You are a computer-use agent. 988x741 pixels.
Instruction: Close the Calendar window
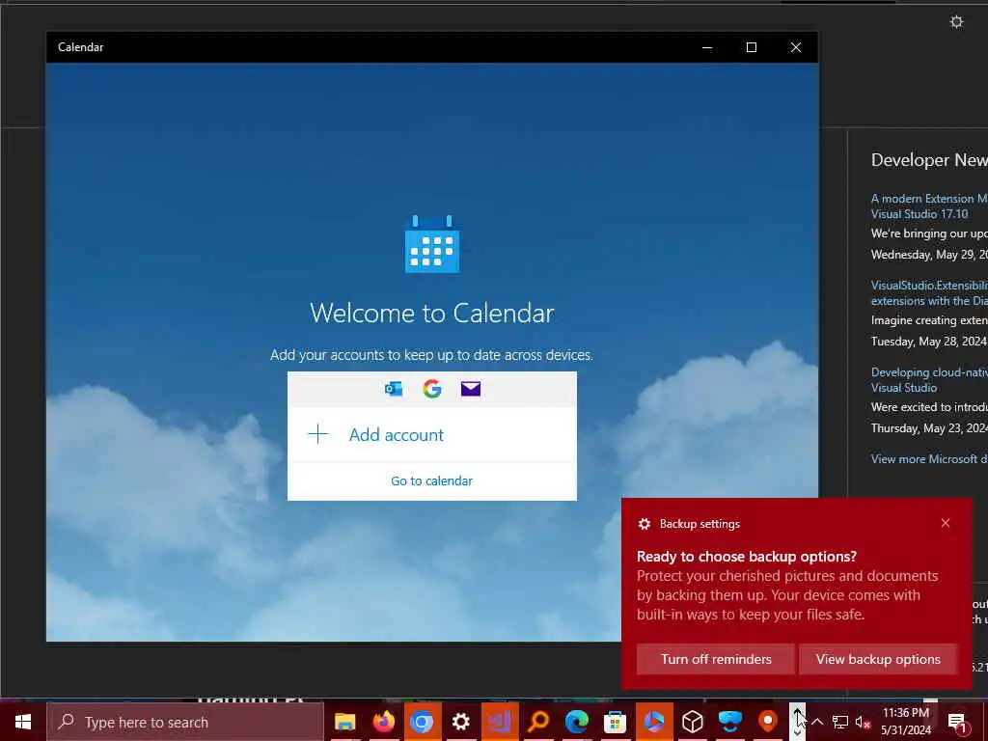(x=796, y=47)
